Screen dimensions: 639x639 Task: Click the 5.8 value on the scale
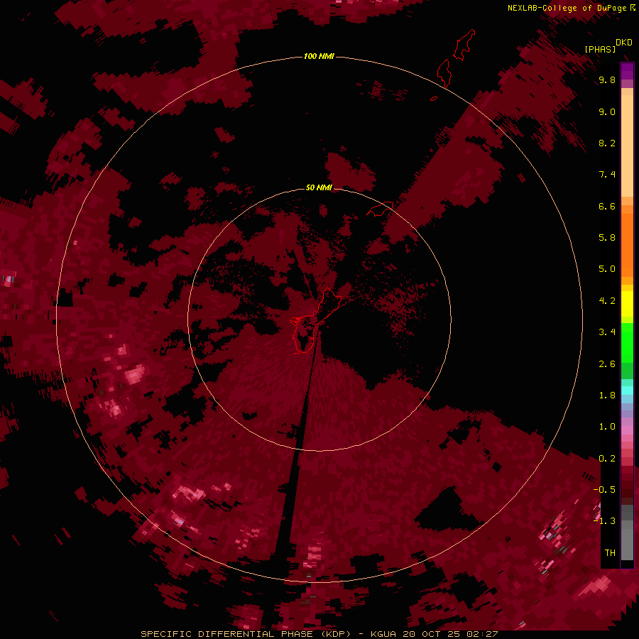[x=607, y=238]
